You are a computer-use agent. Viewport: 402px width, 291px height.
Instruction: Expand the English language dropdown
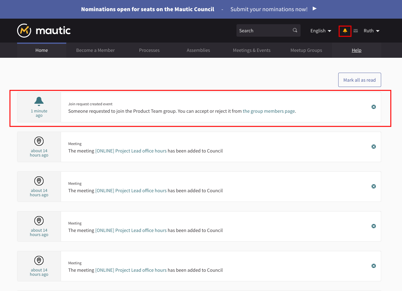tap(320, 31)
